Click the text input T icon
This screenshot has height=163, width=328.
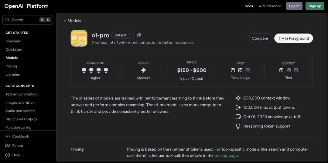233,70
